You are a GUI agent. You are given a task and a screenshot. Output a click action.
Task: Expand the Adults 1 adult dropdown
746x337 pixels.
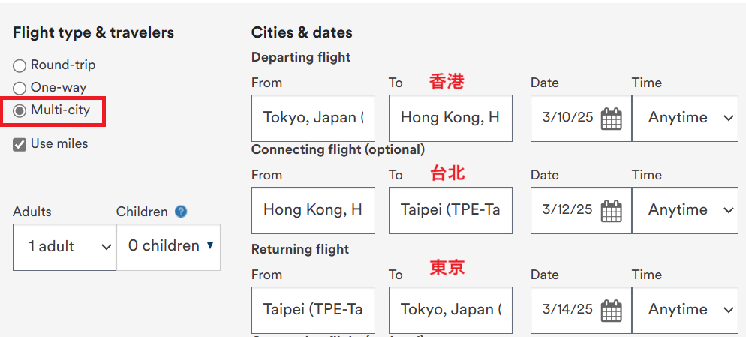[x=65, y=247]
